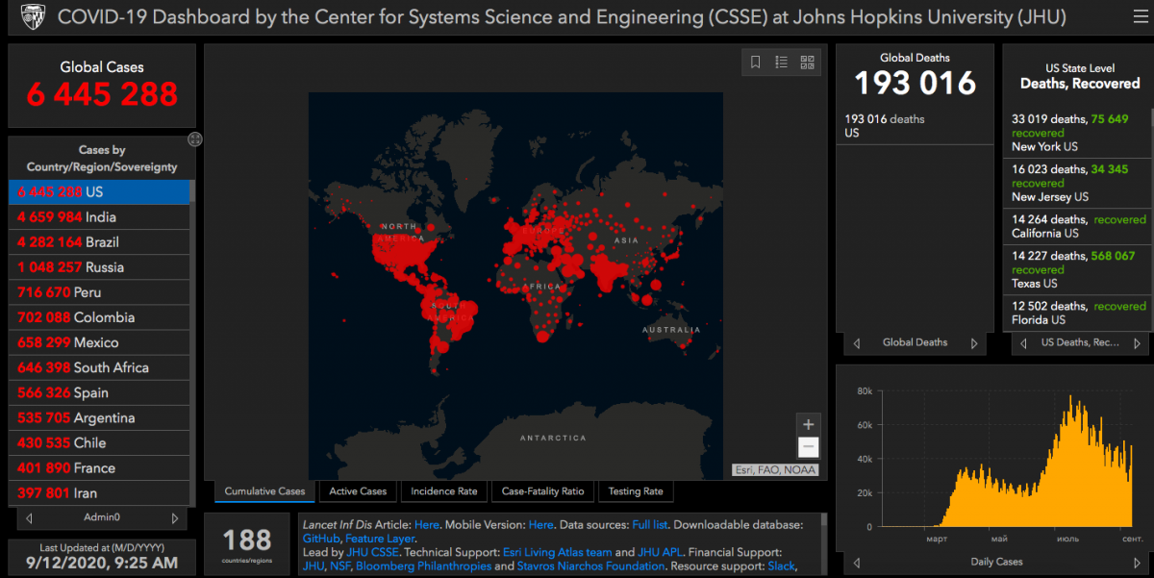Go to previous Admin0 list page
The height and width of the screenshot is (578, 1154).
point(29,518)
